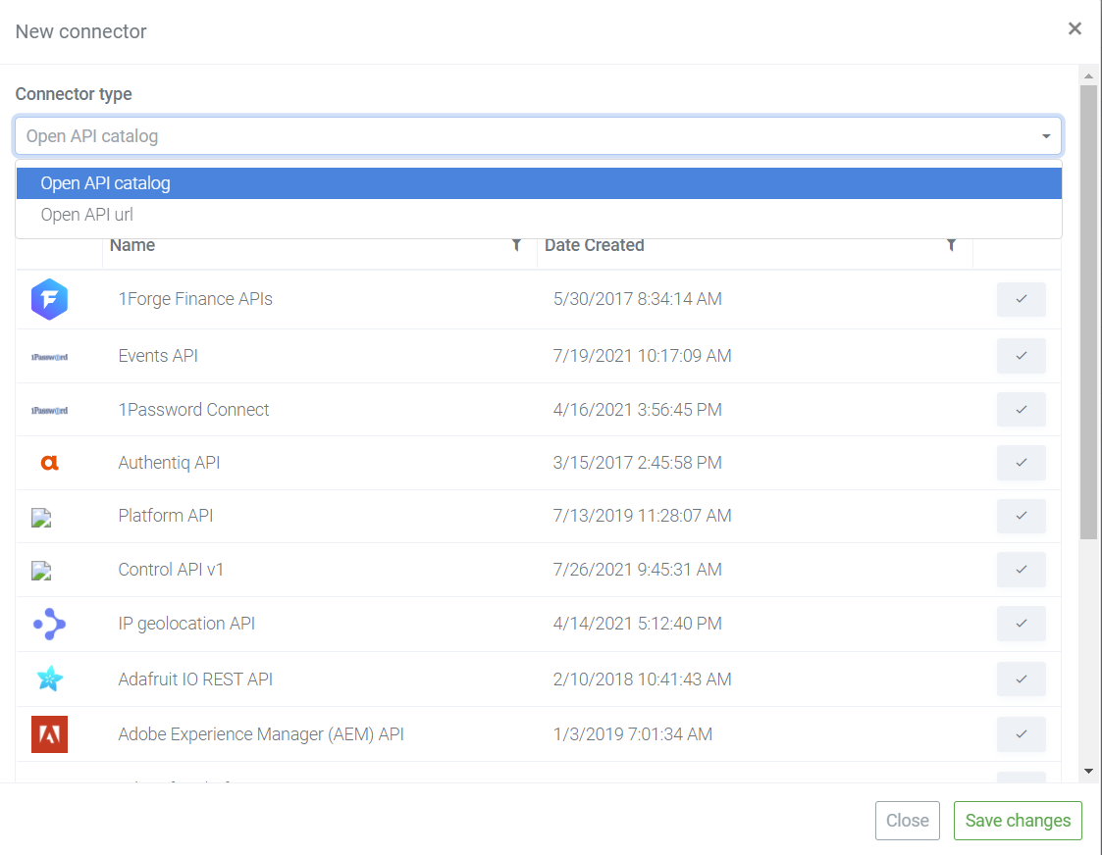This screenshot has height=855, width=1102.
Task: Click the Adobe Experience Manager logo
Action: coord(49,734)
